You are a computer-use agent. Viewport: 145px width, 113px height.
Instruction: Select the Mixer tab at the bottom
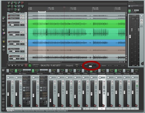coord(10,111)
